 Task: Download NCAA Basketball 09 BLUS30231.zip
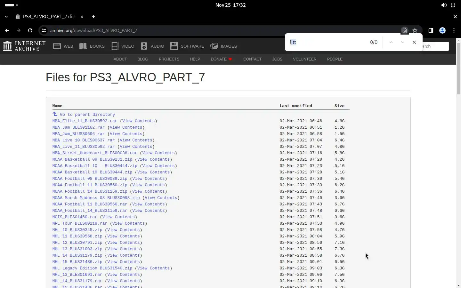92,159
